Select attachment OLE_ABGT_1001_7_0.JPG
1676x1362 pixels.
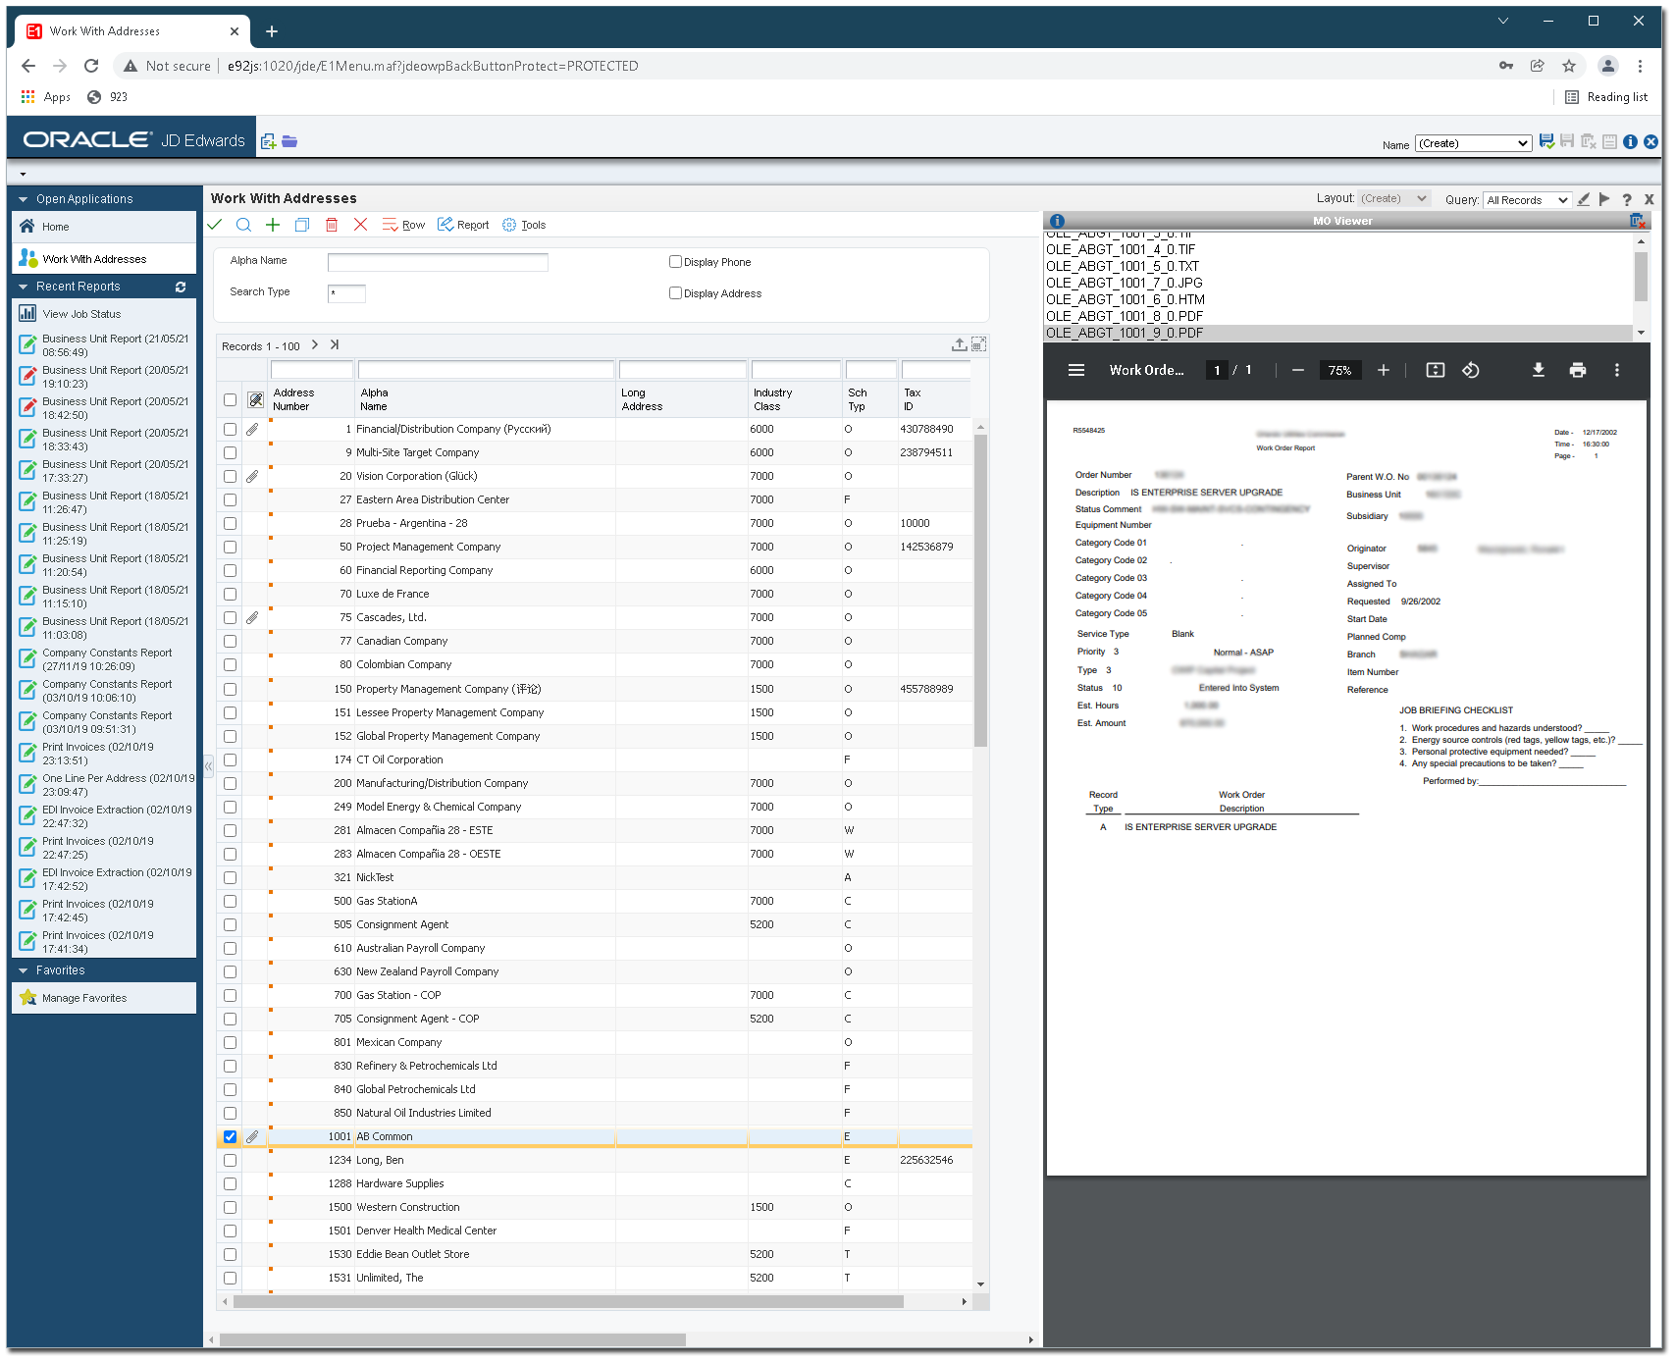click(x=1125, y=283)
